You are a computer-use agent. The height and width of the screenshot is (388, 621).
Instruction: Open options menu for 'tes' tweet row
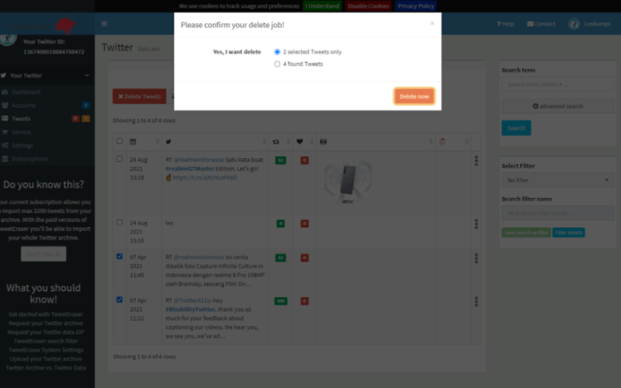(x=476, y=223)
